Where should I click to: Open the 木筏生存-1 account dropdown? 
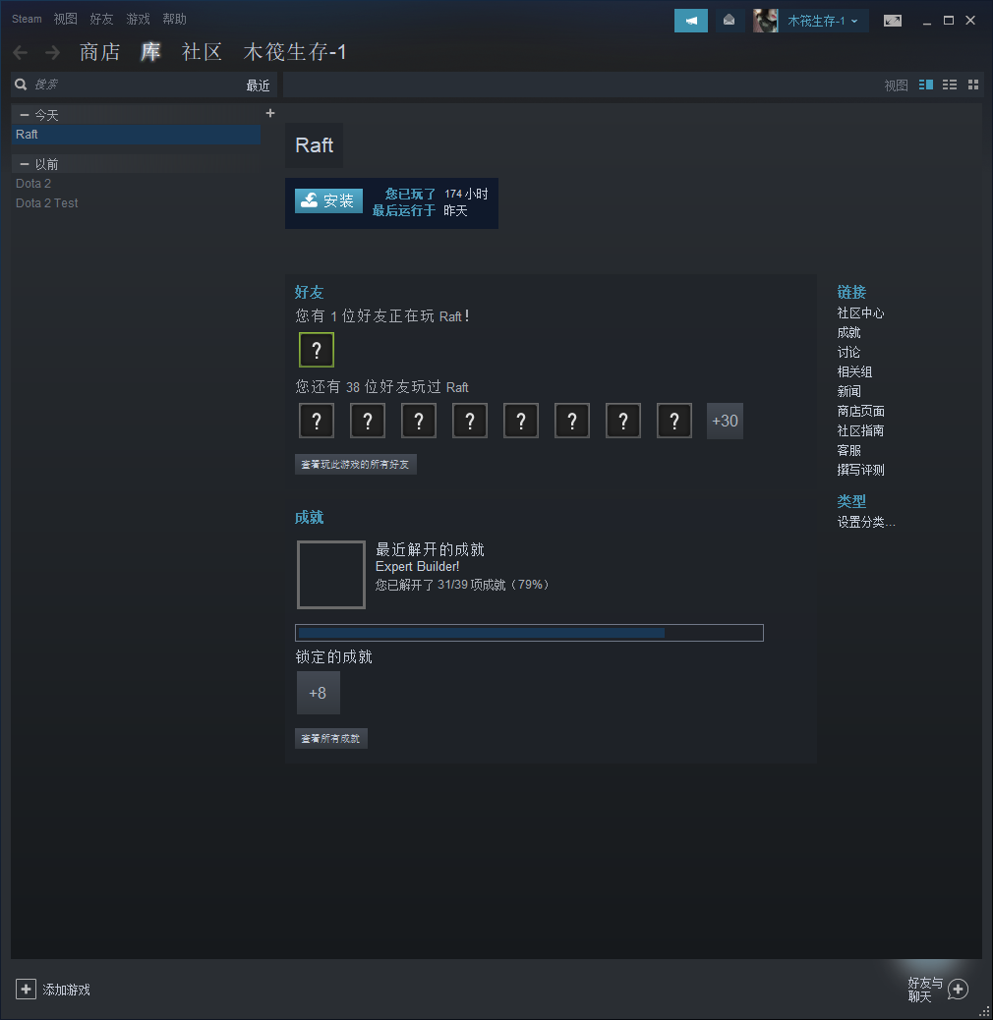click(x=822, y=21)
